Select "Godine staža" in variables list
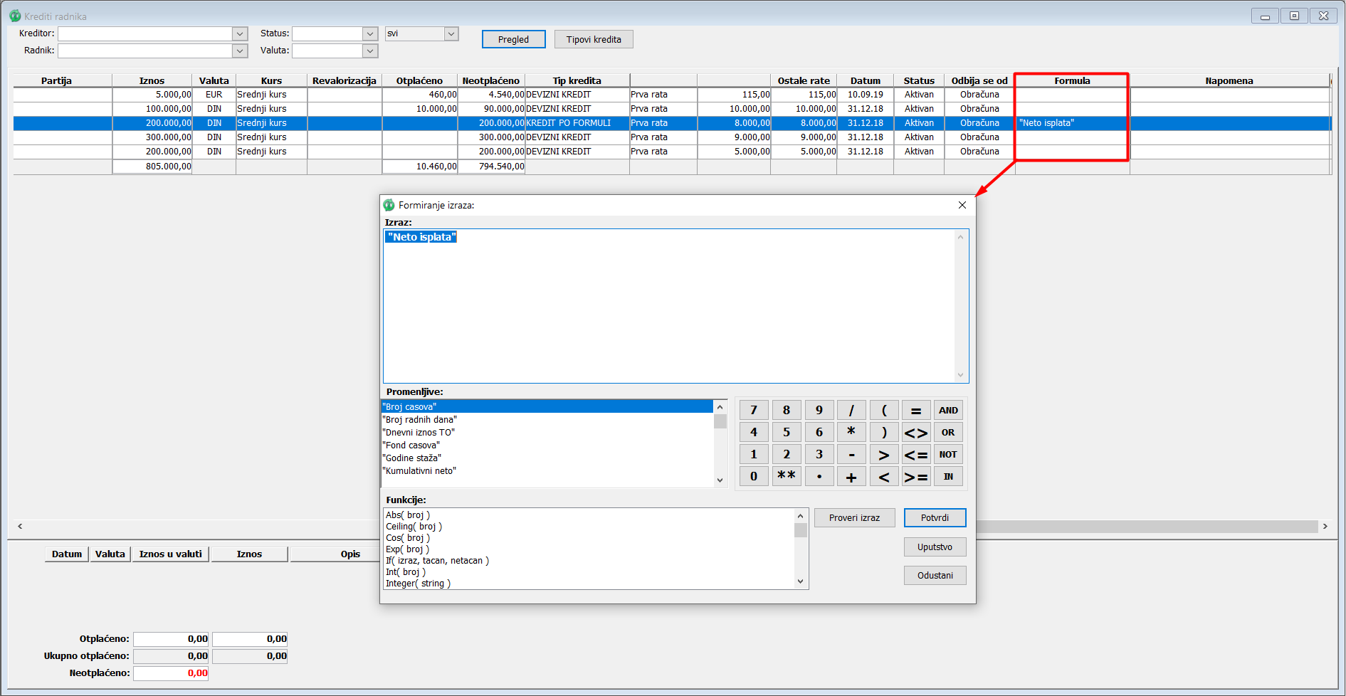 pos(414,458)
